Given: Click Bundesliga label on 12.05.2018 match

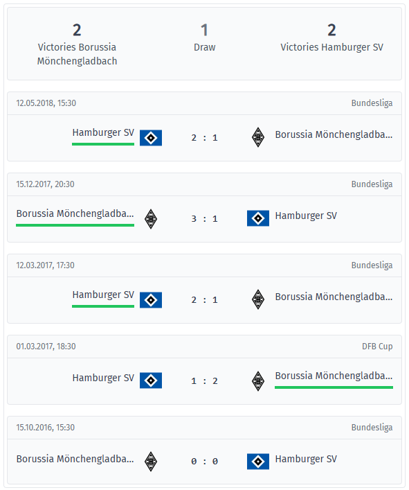Looking at the screenshot, I should tap(372, 103).
